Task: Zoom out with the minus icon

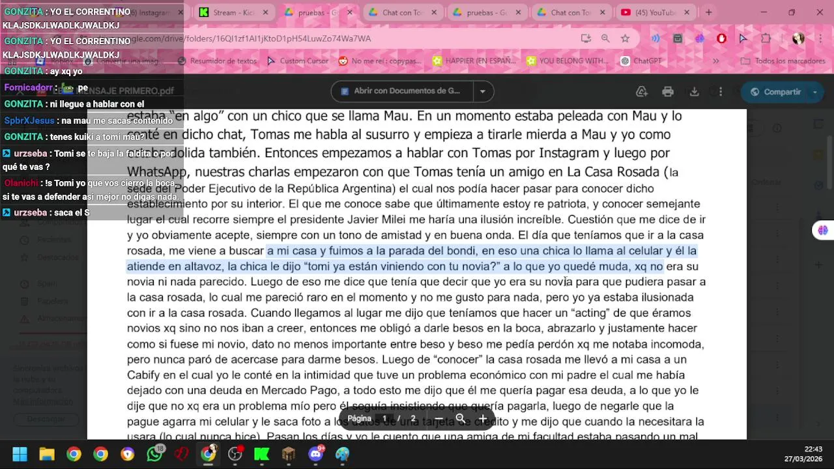Action: click(x=439, y=418)
